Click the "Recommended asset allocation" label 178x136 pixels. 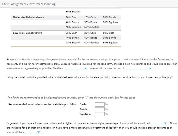click(x=42, y=104)
